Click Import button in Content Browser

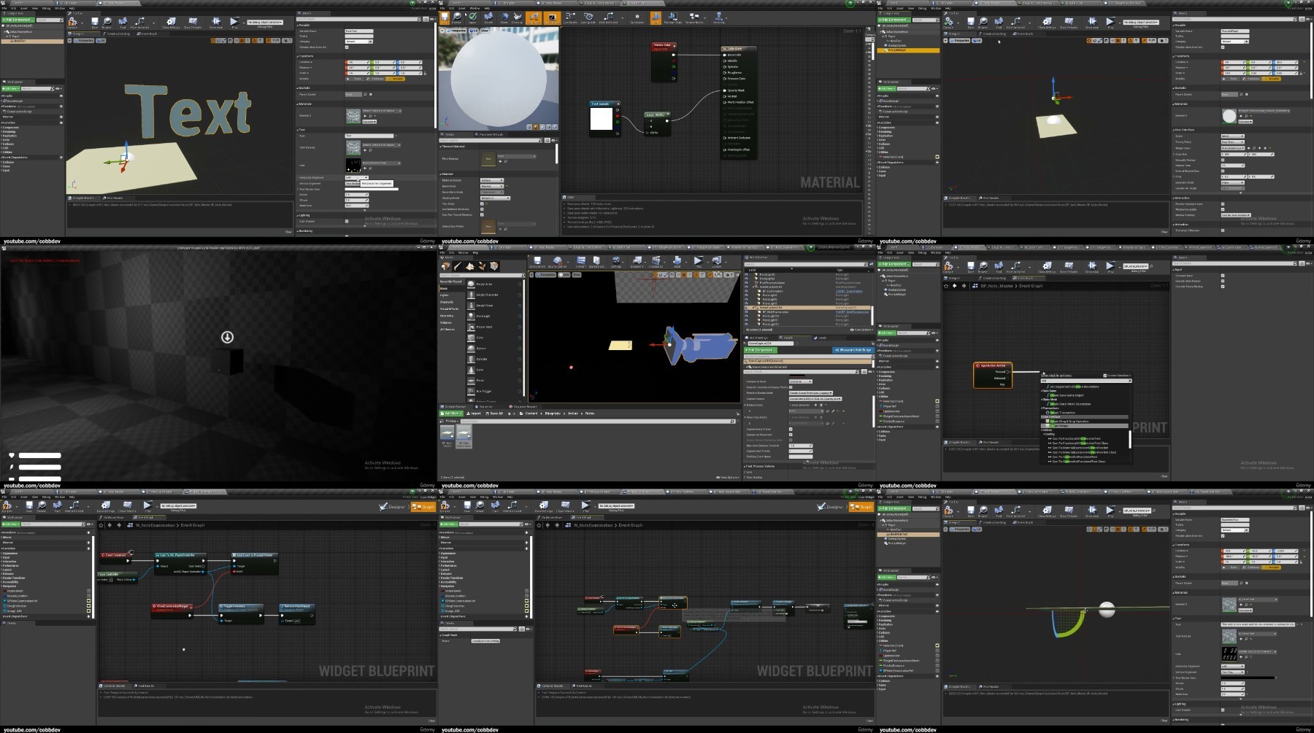point(473,414)
